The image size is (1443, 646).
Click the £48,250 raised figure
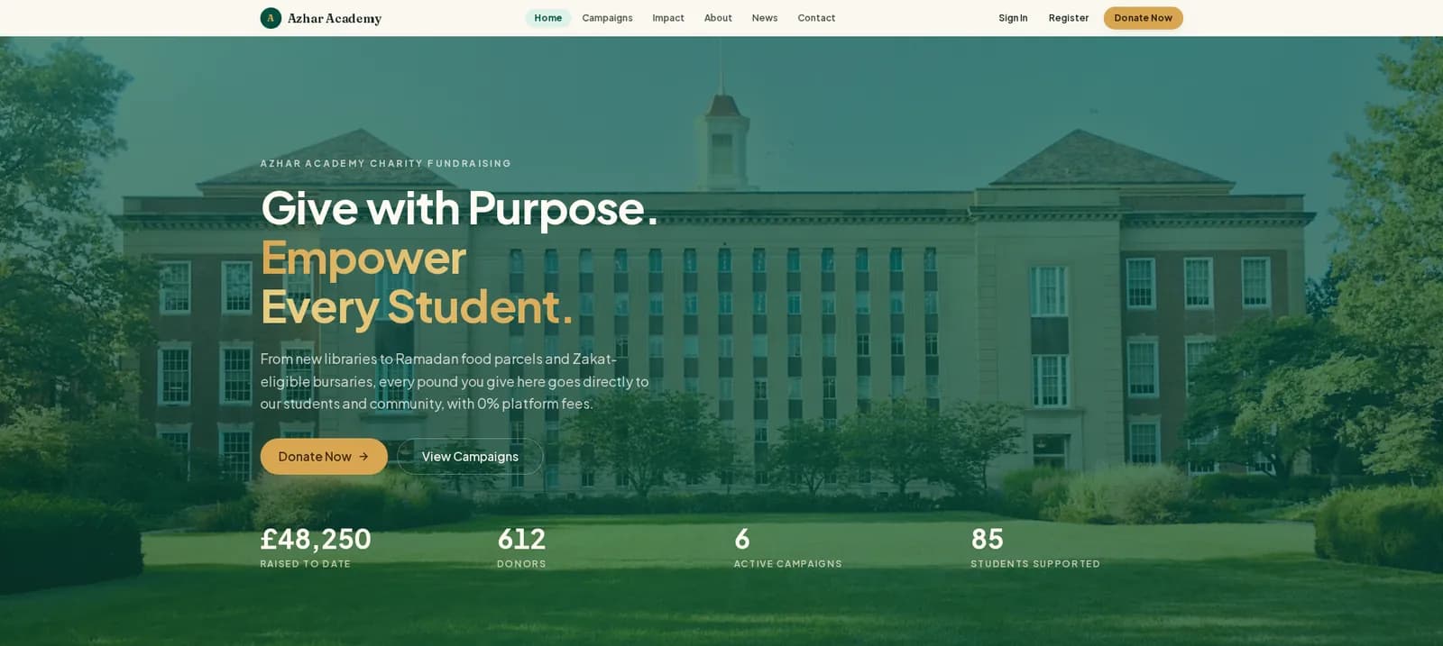[x=316, y=539]
